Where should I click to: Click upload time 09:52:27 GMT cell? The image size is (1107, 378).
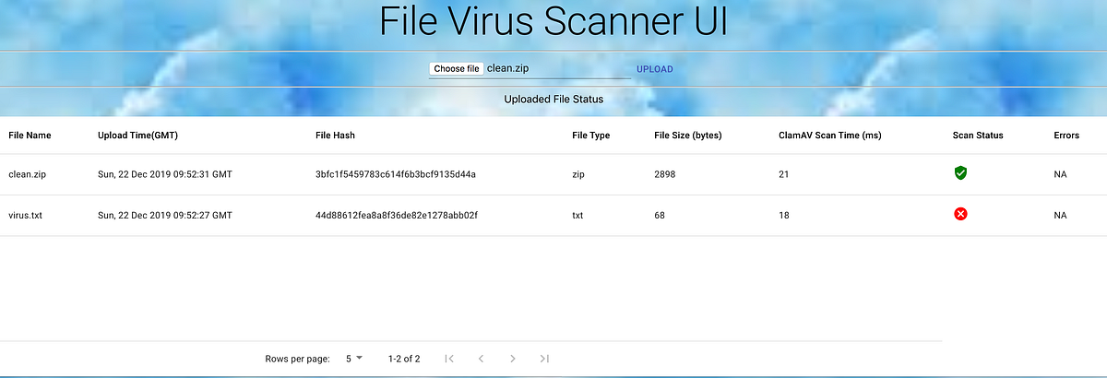pos(165,215)
